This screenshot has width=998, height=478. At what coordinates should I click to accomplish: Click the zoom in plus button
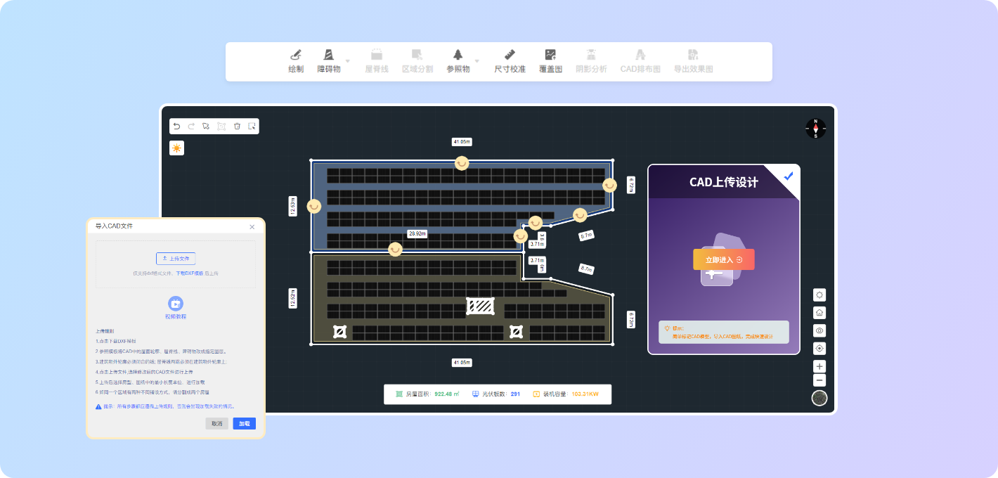tap(819, 366)
